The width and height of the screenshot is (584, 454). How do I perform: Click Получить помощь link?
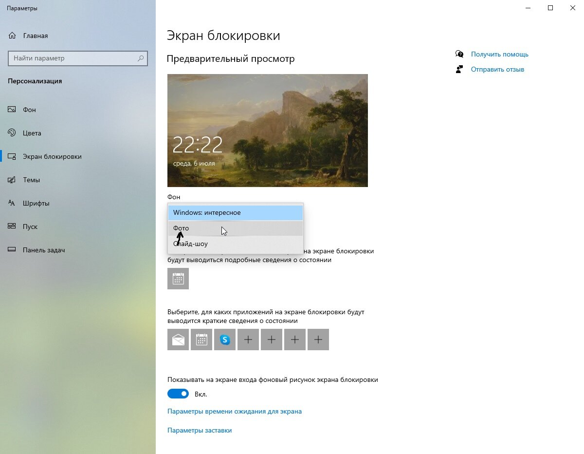click(x=499, y=55)
